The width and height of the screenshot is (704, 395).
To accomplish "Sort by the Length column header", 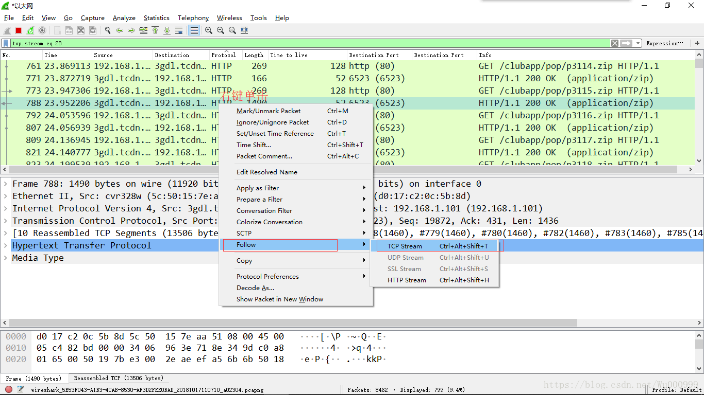I will click(x=255, y=55).
